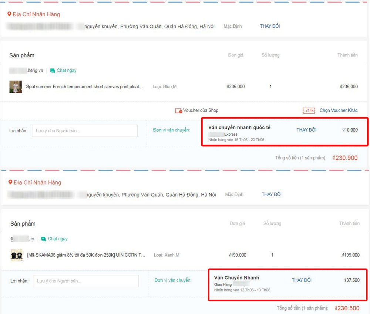Open the Mã SKAMA06 UINICORN product title
The height and width of the screenshot is (314, 370).
[86, 255]
